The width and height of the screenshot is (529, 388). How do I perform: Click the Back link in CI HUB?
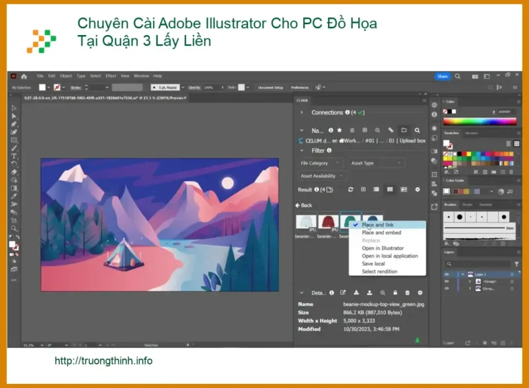[304, 206]
